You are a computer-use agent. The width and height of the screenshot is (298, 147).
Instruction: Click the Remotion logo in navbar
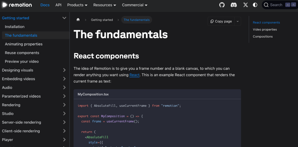17,5
